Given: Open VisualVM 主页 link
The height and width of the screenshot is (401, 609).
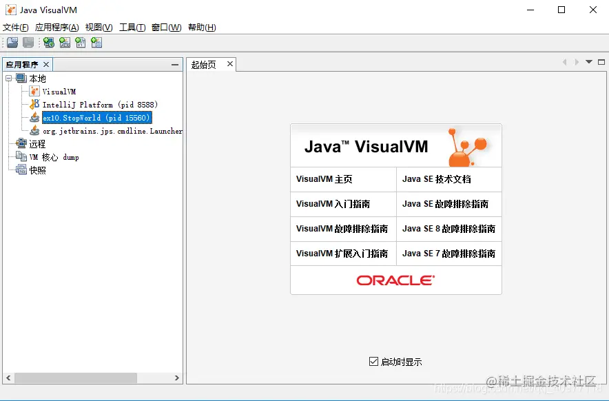Looking at the screenshot, I should click(324, 179).
